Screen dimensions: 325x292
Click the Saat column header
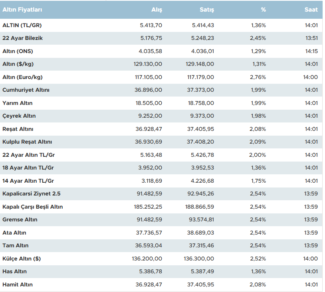311,10
